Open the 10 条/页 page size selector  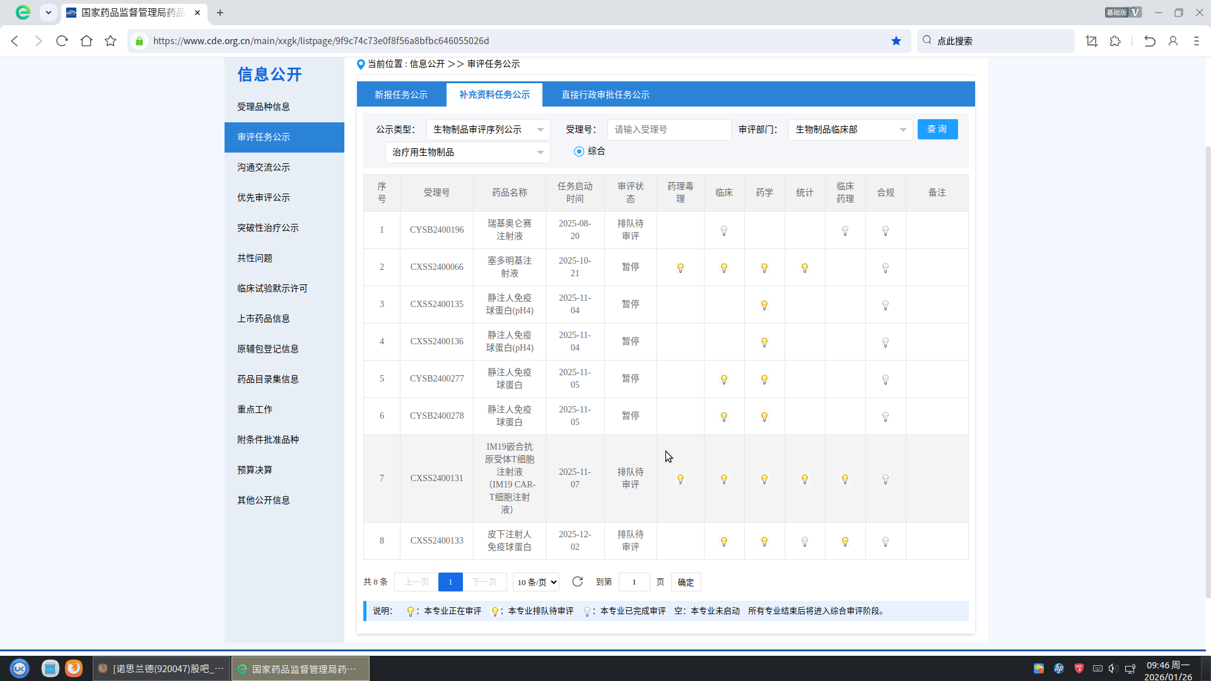tap(536, 582)
